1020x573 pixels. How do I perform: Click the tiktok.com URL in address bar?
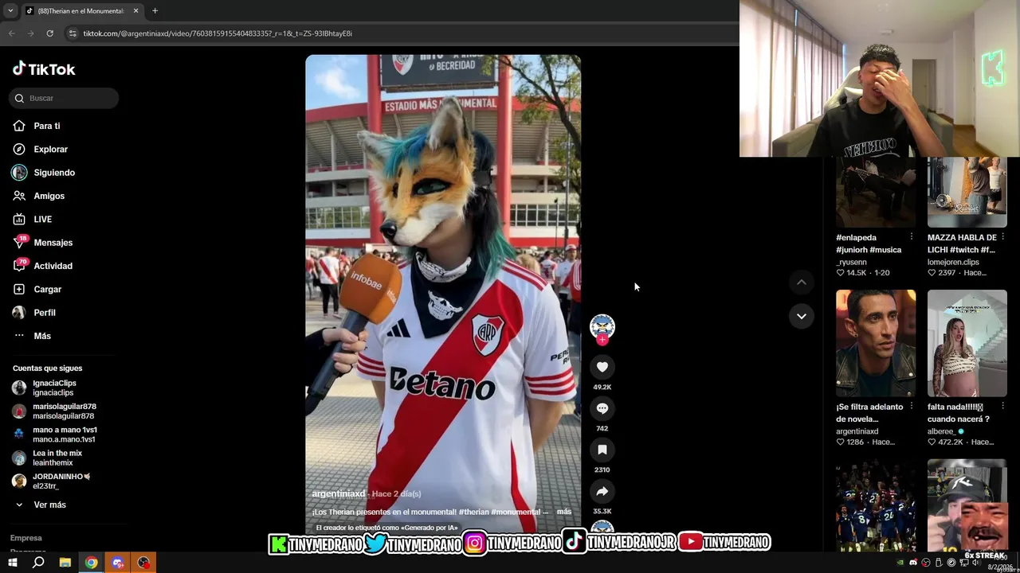pyautogui.click(x=218, y=33)
